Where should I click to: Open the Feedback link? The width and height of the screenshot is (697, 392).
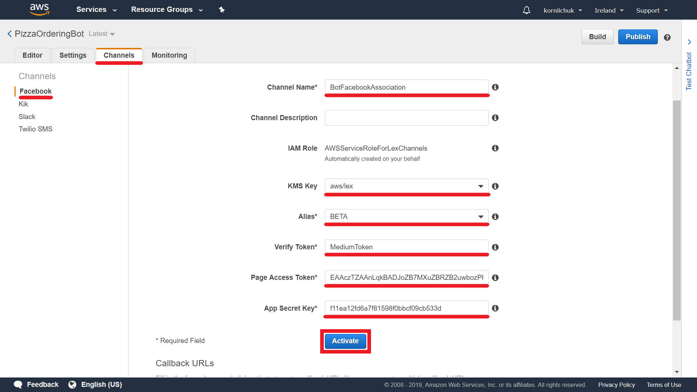(x=42, y=385)
